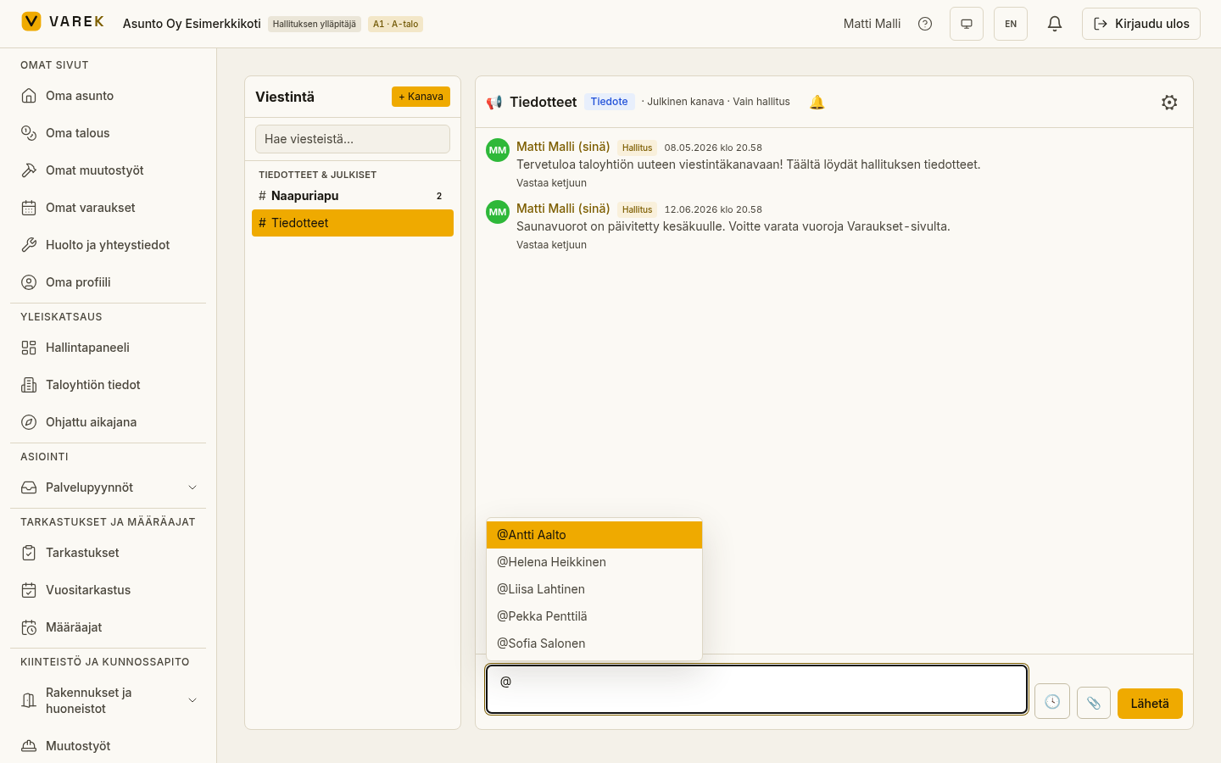Click the Omat muutostyöt hammer icon
This screenshot has width=1221, height=763.
coord(29,170)
